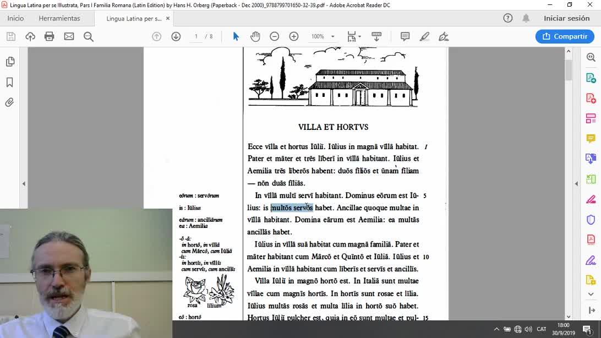Click the CAT language indicator

(x=541, y=329)
